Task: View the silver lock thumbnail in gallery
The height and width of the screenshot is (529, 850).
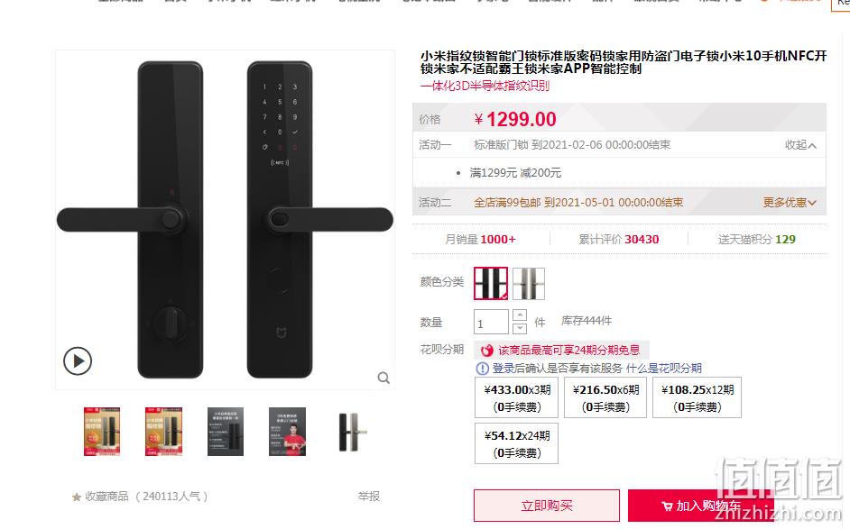Action: tap(351, 432)
